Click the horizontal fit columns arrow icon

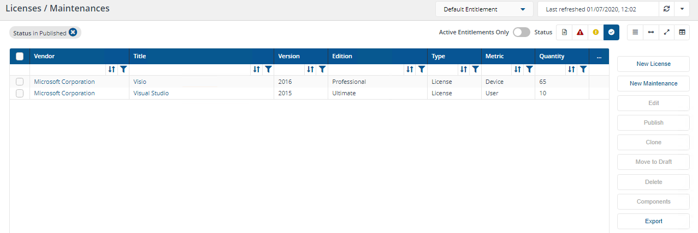click(x=650, y=32)
